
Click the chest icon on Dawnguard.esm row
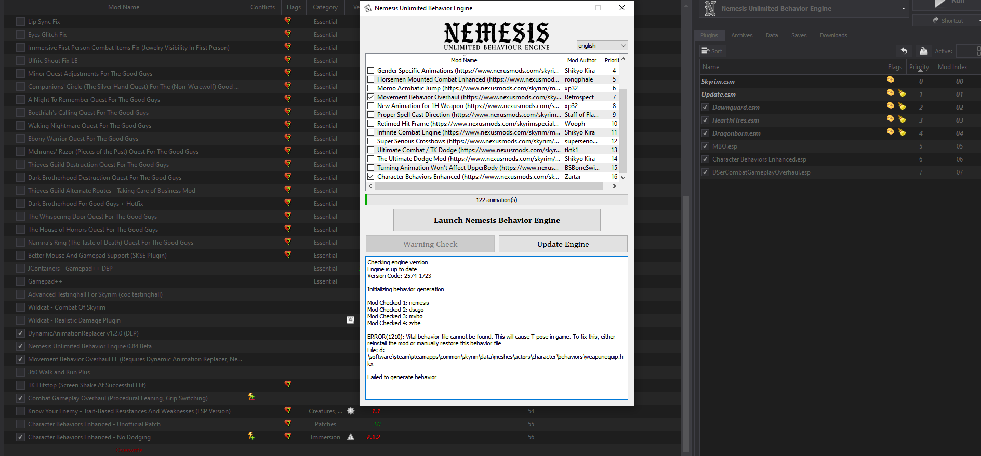pyautogui.click(x=891, y=105)
